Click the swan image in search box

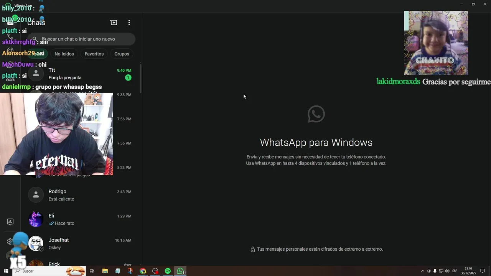[x=76, y=271]
